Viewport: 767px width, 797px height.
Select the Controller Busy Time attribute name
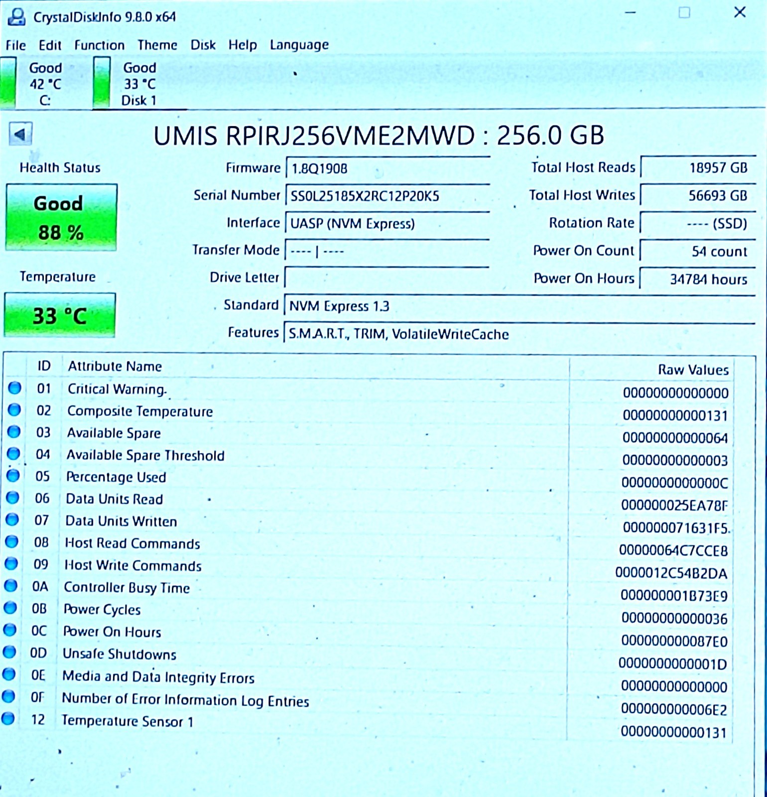tap(127, 588)
